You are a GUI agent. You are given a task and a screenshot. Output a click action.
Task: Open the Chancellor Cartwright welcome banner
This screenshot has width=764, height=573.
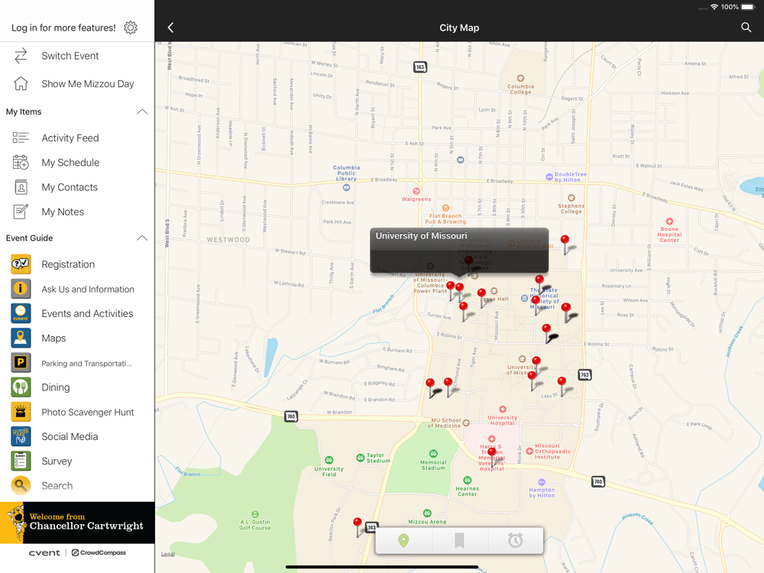tap(77, 523)
